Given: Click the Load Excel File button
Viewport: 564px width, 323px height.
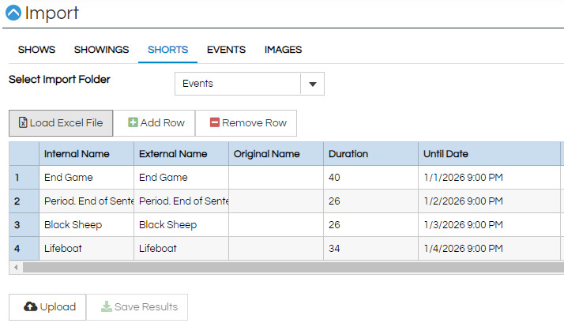Looking at the screenshot, I should 61,123.
